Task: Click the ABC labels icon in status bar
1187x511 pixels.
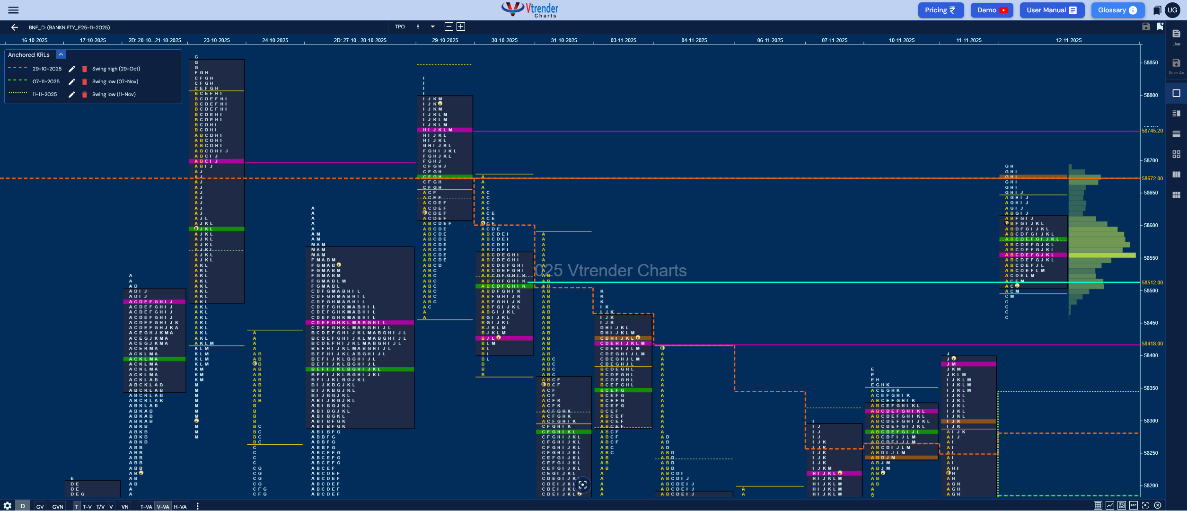Action: [x=1134, y=505]
